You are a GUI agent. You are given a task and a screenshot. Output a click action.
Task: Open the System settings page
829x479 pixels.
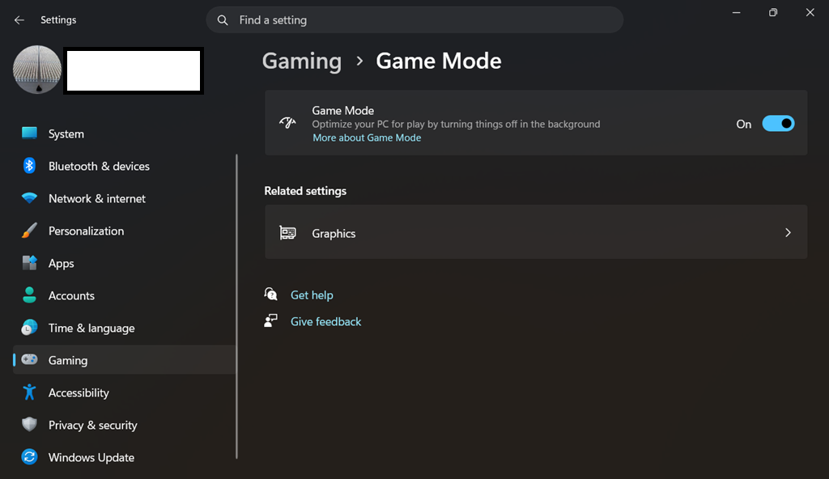[125, 134]
